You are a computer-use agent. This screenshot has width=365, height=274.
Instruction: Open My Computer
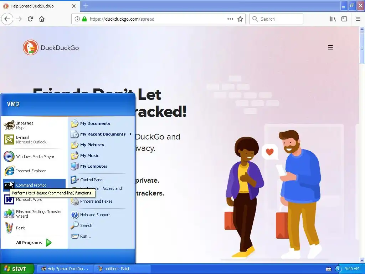[102, 166]
